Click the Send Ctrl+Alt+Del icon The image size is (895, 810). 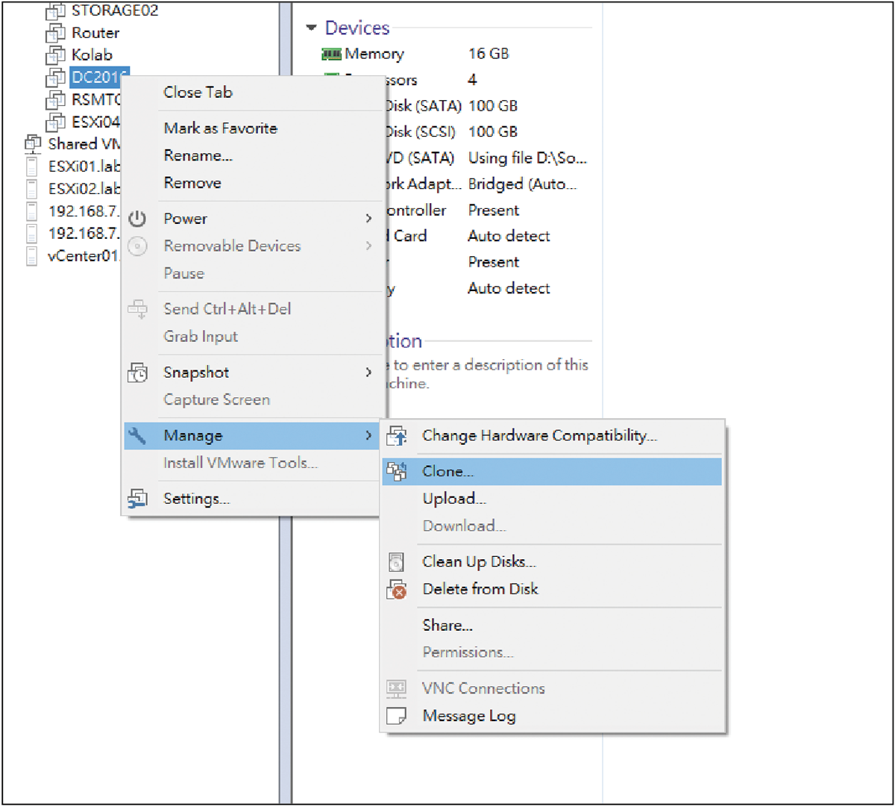pyautogui.click(x=137, y=309)
